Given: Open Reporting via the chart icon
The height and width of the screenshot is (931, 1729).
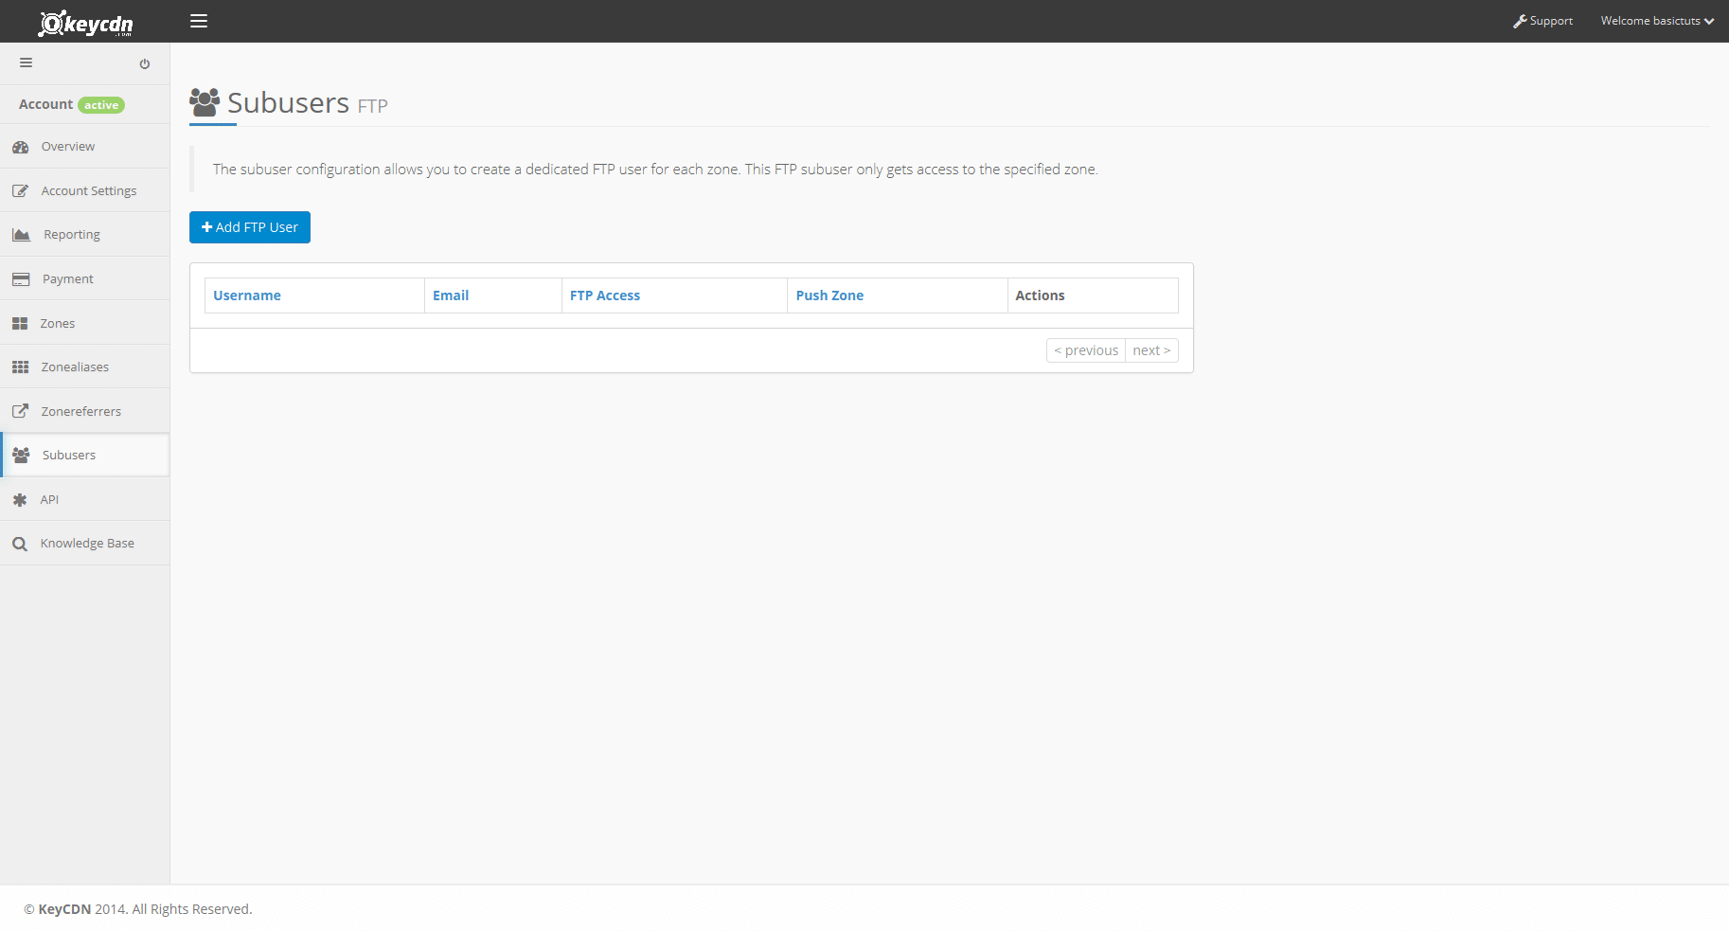Looking at the screenshot, I should pos(21,235).
